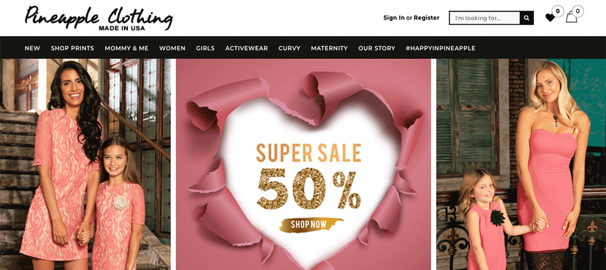The height and width of the screenshot is (270, 606).
Task: Click the gold SHOP NOW button
Action: (311, 224)
